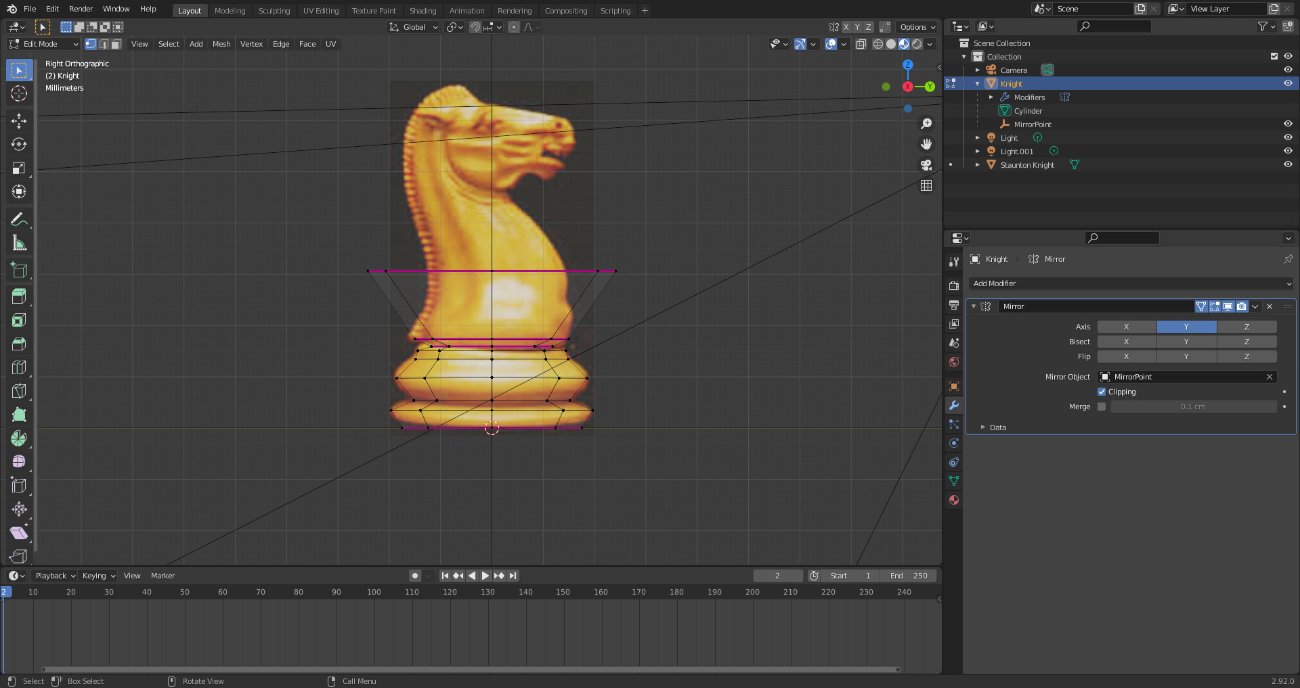Viewport: 1300px width, 688px height.
Task: Choose the Loop Cut tool
Action: point(19,367)
